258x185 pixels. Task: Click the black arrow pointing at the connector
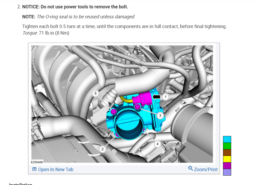point(156,97)
